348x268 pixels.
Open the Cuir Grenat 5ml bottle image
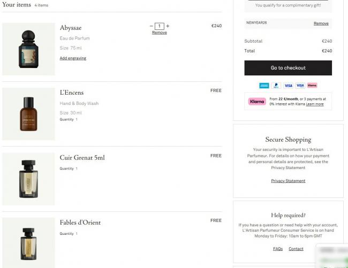[x=29, y=179]
